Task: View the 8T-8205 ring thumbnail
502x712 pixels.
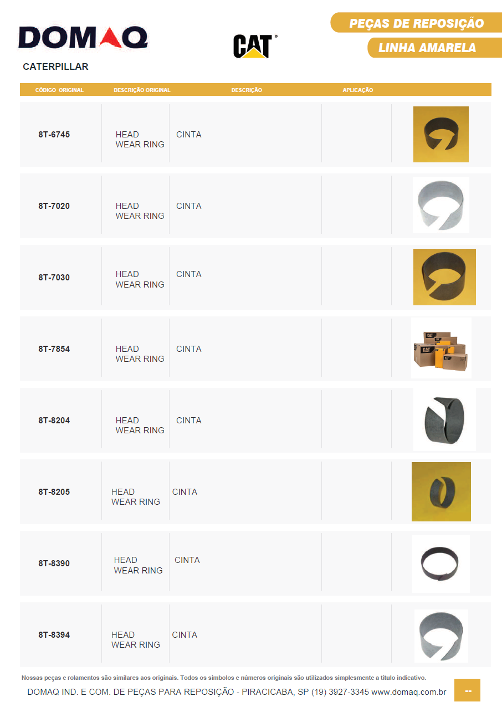Action: coord(441,491)
